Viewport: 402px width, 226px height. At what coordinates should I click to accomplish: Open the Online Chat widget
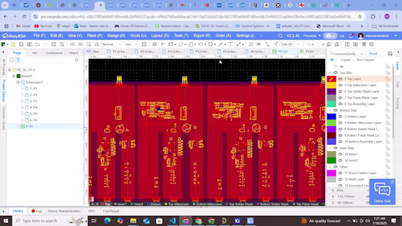pyautogui.click(x=382, y=192)
